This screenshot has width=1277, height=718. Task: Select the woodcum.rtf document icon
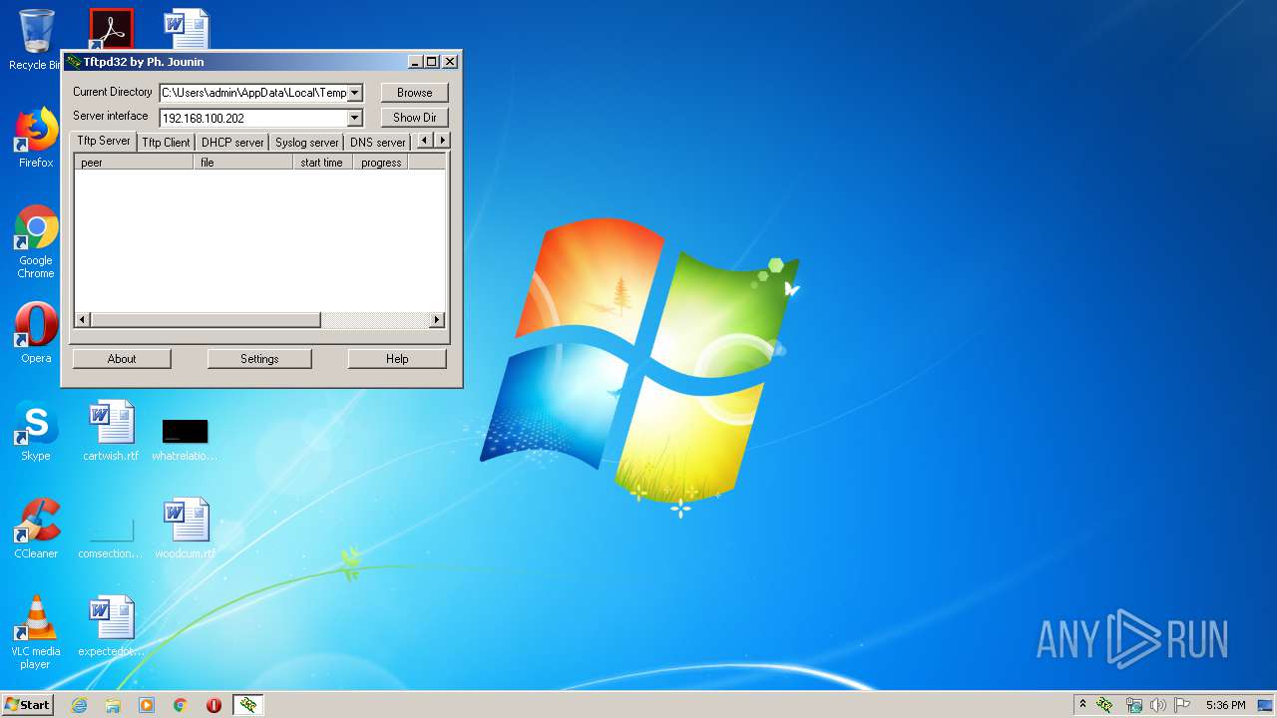186,528
